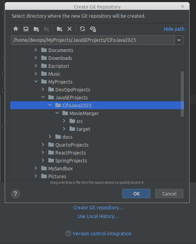The width and height of the screenshot is (196, 244).
Task: Collapse the MyProjects folder chevron
Action: 36,81
